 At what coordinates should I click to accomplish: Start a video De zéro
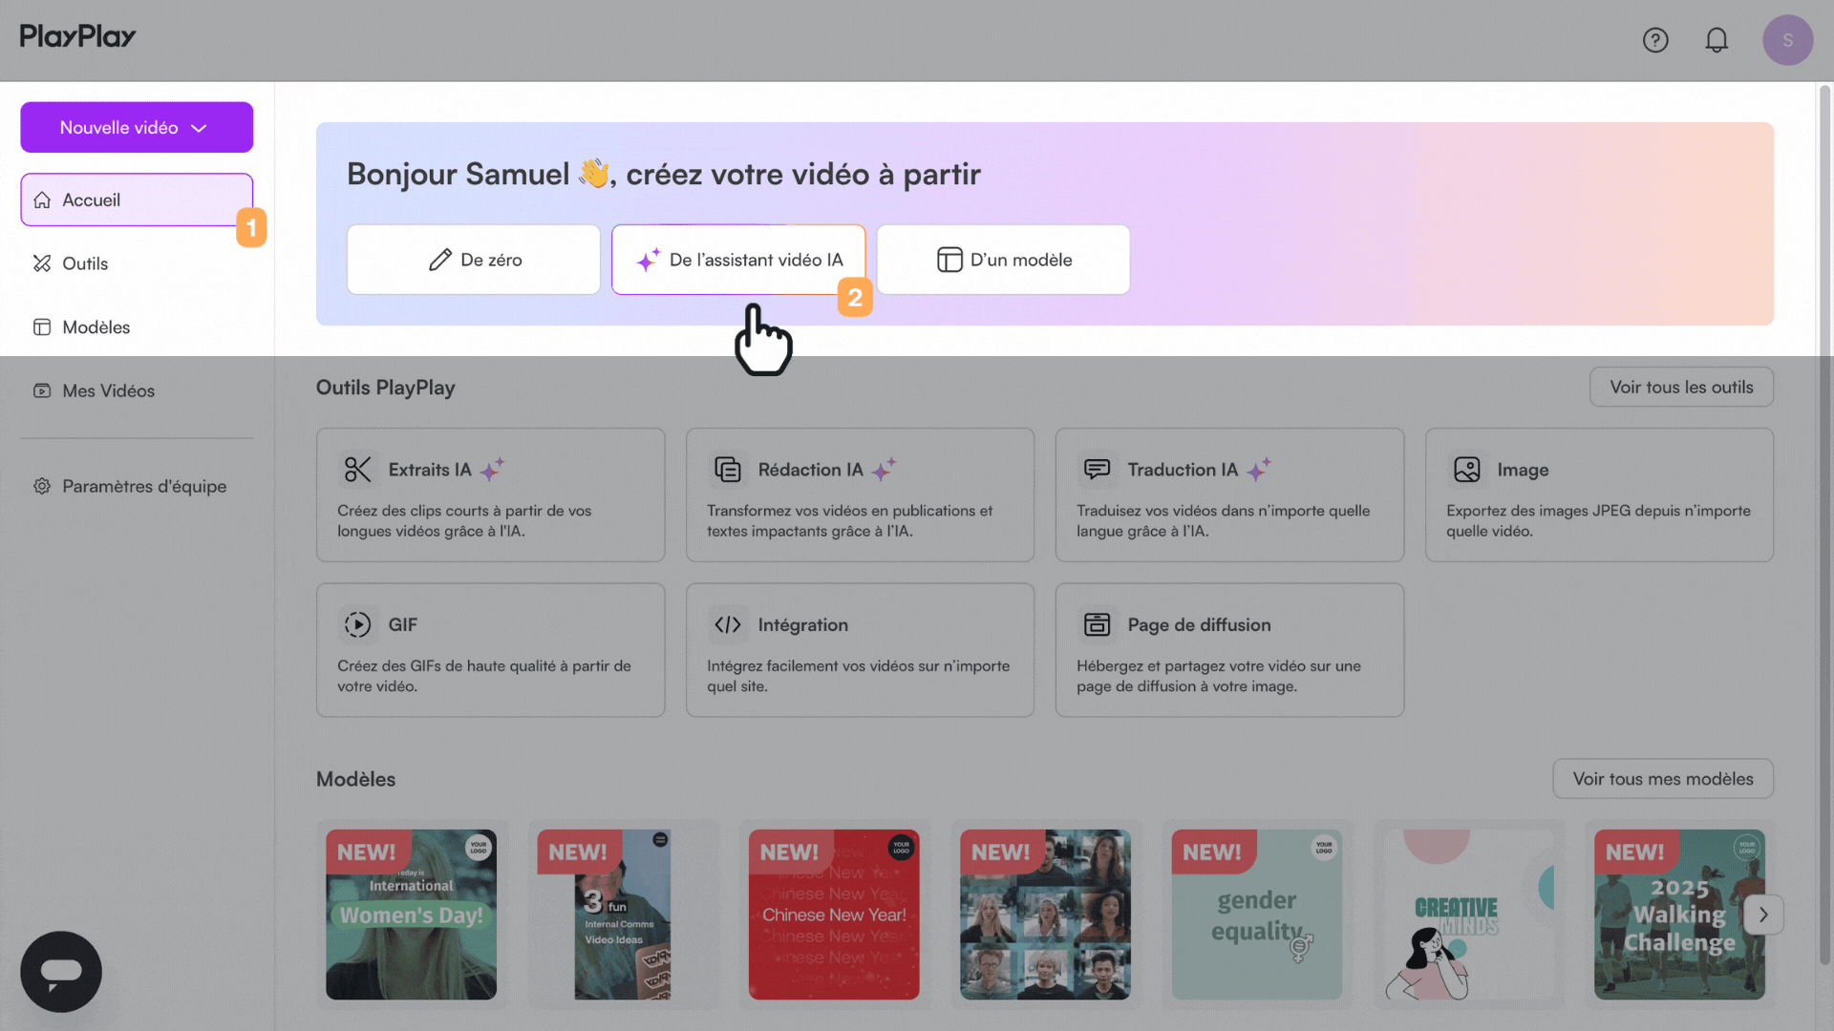pos(474,260)
